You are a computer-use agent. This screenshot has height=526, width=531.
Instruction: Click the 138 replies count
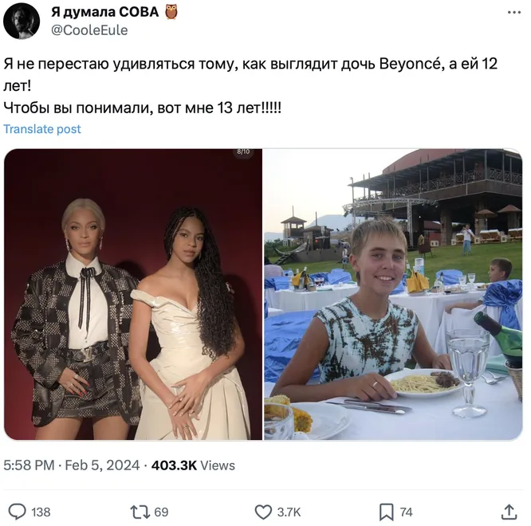tap(41, 512)
